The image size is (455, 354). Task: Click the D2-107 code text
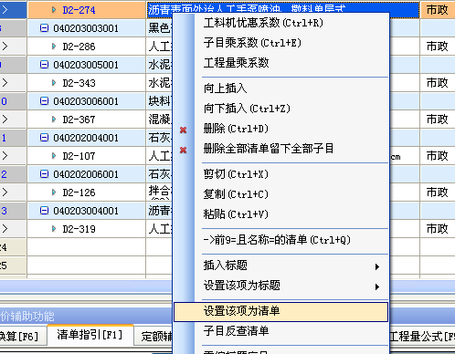[x=79, y=156]
